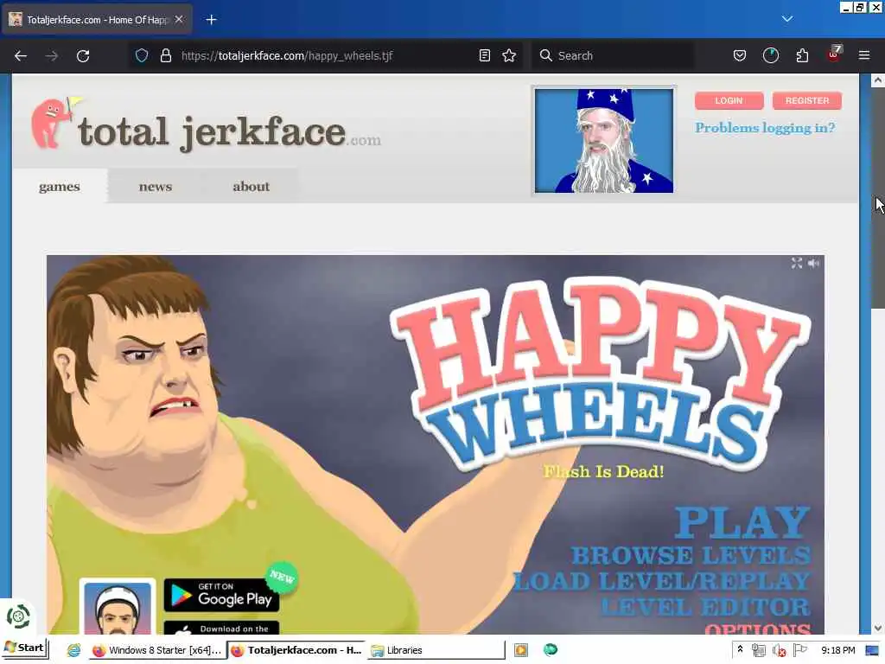The width and height of the screenshot is (885, 664).
Task: Open the muted volume tray icon
Action: click(780, 650)
